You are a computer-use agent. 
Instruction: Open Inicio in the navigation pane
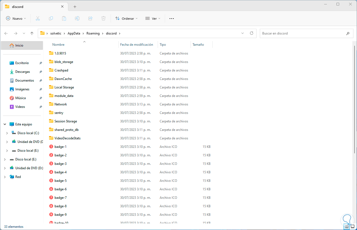coord(22,45)
